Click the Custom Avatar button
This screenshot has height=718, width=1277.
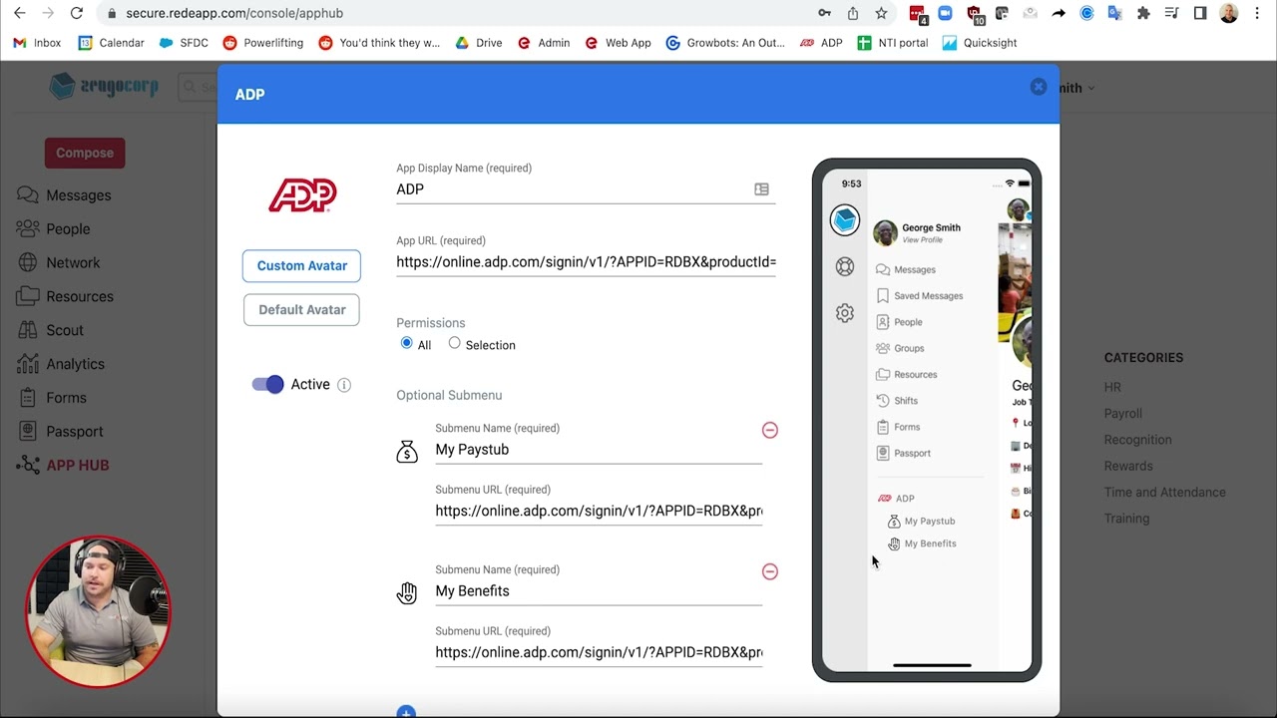(301, 265)
